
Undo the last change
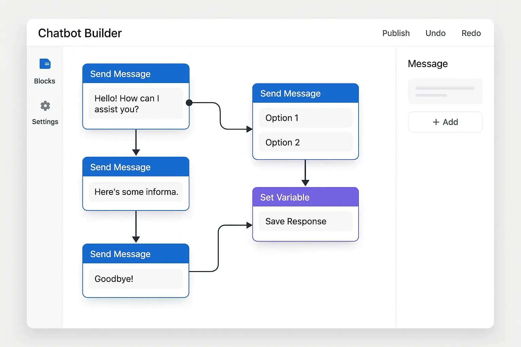[x=435, y=33]
